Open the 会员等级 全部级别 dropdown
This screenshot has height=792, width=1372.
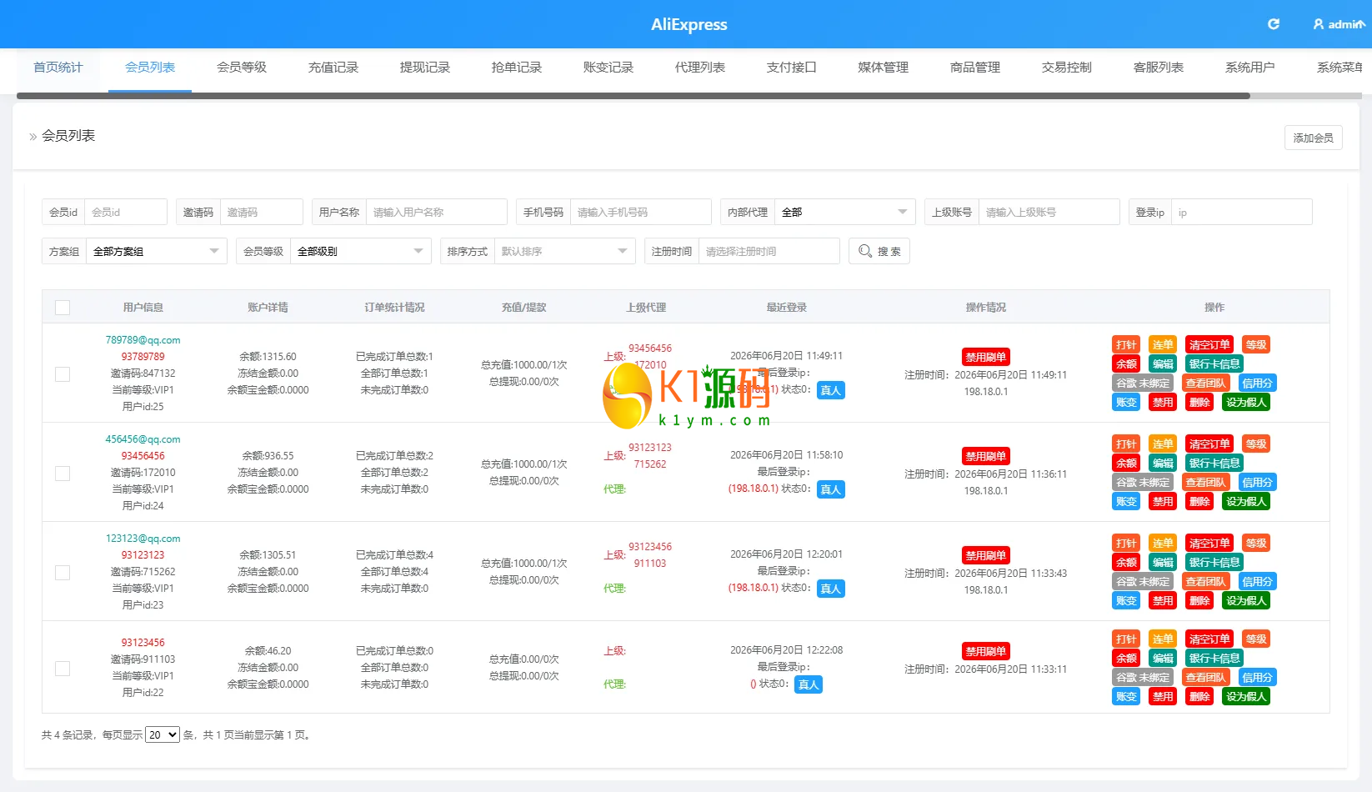pyautogui.click(x=360, y=251)
